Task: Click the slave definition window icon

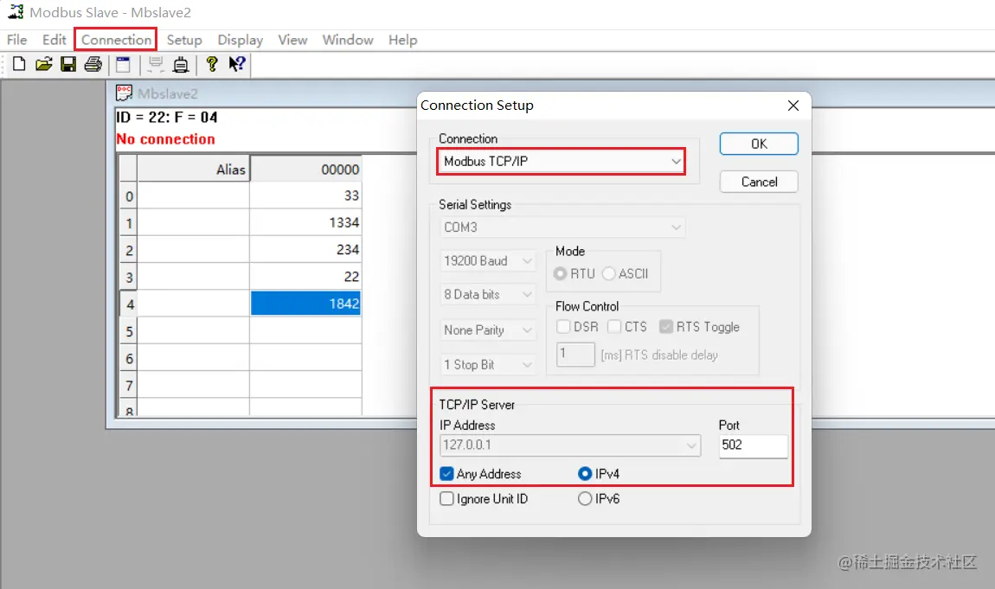Action: point(123,64)
